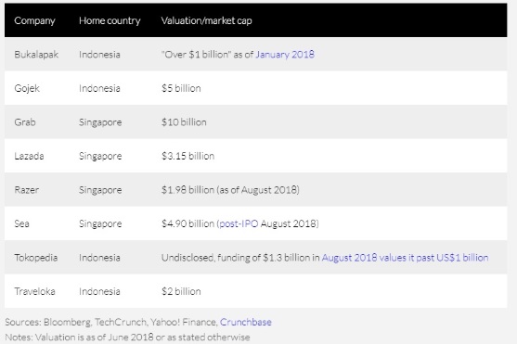Click the Traveloka company name
Screen dimensions: 517x344
click(x=34, y=291)
